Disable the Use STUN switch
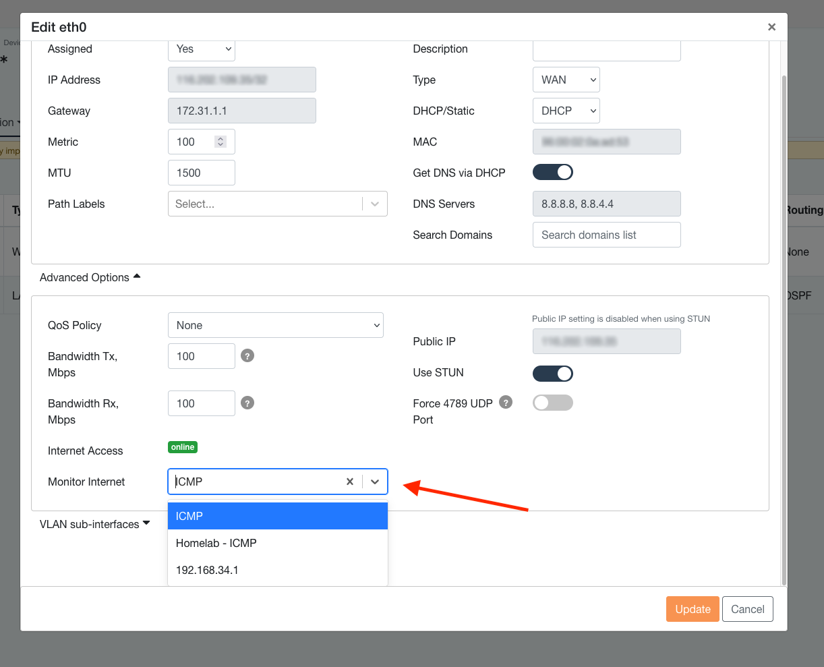 553,373
